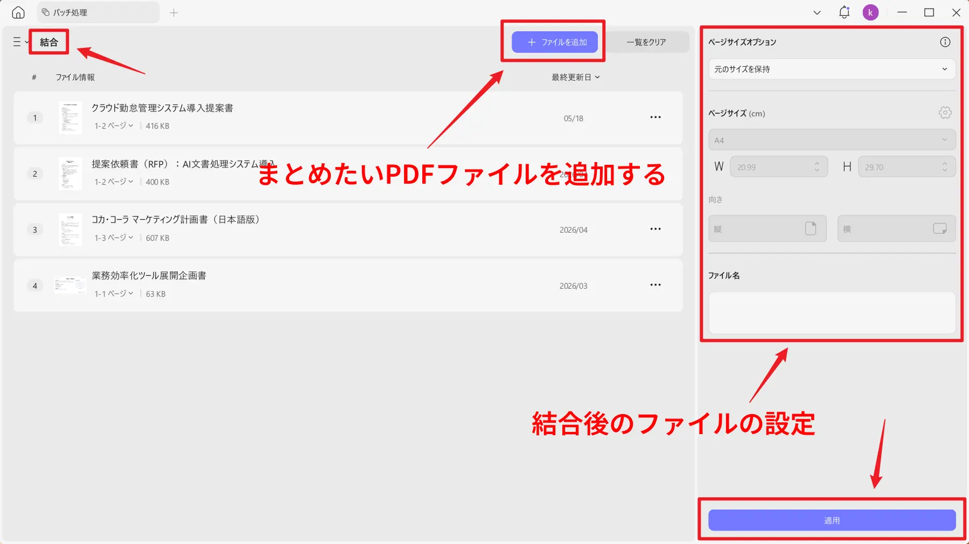
Task: Sort by 最終更新日 column
Action: pyautogui.click(x=575, y=77)
